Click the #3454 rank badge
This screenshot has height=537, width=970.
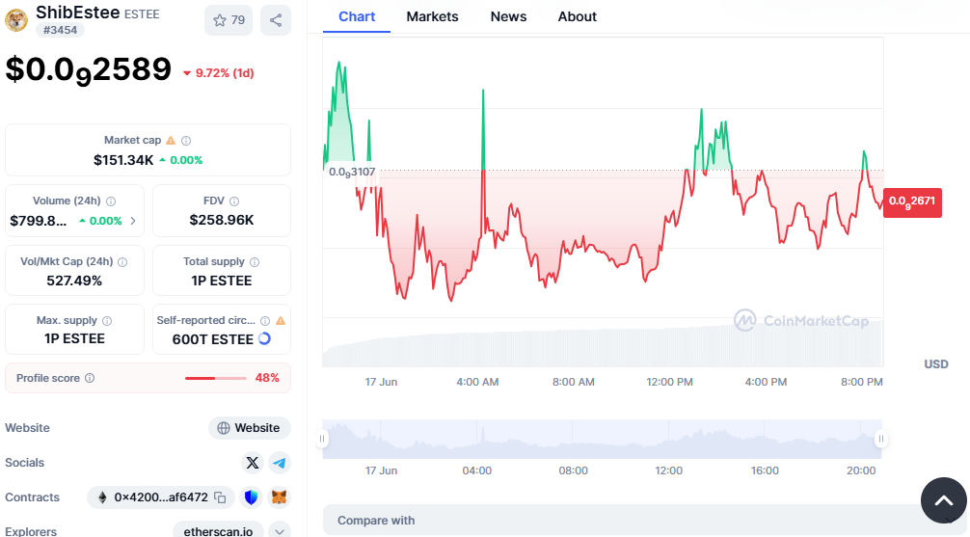tap(60, 30)
